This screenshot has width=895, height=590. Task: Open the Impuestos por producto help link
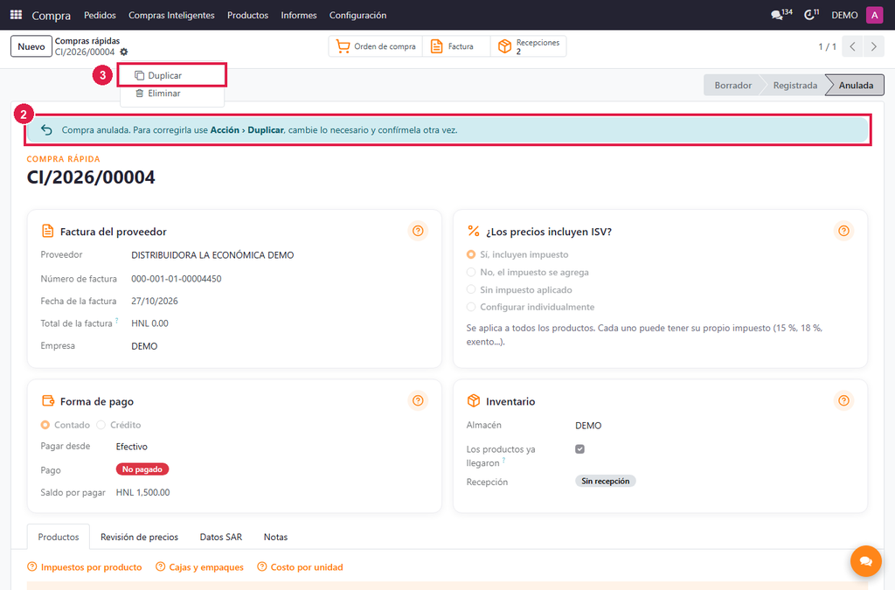(x=85, y=567)
